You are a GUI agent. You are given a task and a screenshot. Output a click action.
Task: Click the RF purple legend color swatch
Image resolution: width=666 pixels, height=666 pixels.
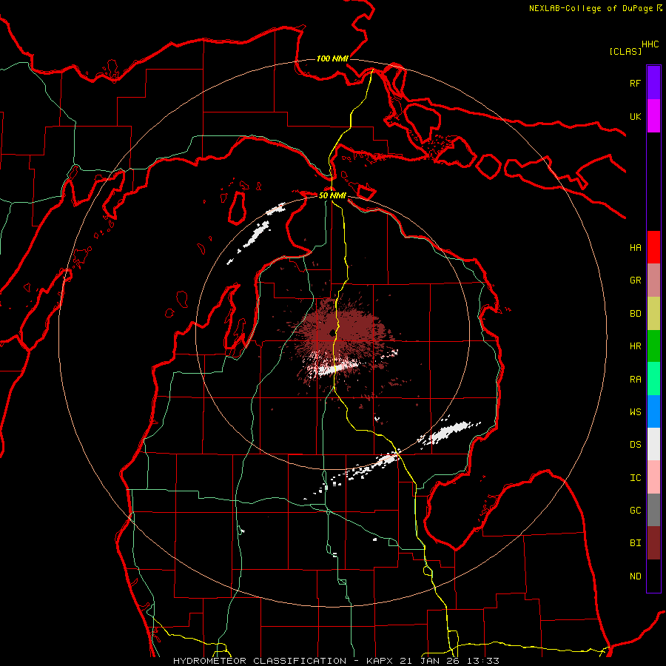pyautogui.click(x=653, y=83)
